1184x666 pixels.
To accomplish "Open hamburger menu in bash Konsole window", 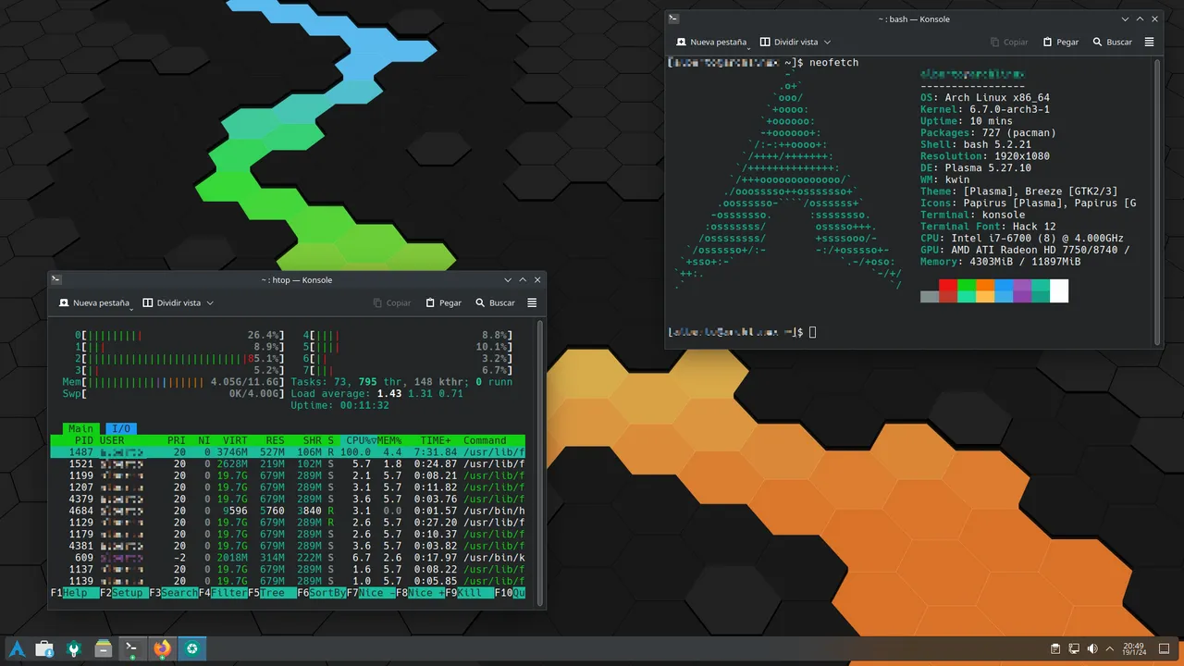I will [1149, 42].
